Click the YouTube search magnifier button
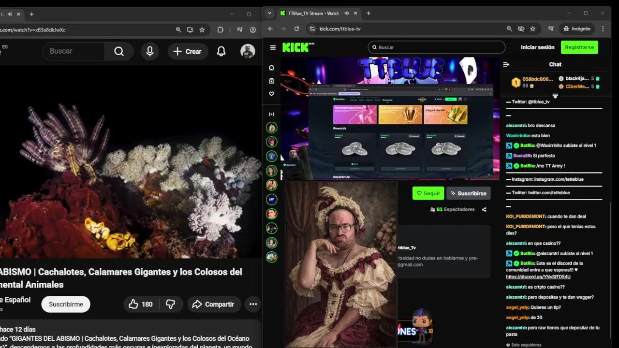This screenshot has height=348, width=619. (x=119, y=51)
